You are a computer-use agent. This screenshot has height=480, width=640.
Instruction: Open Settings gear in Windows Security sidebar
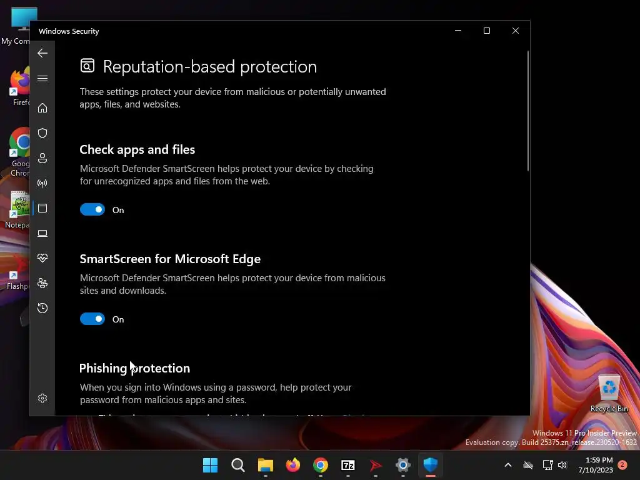pos(42,398)
